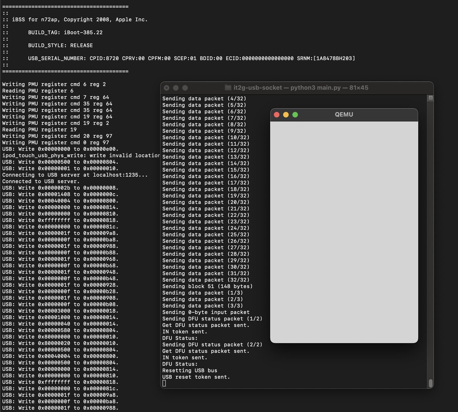This screenshot has width=458, height=412.
Task: Close the QEMU window with red button
Action: click(x=277, y=115)
